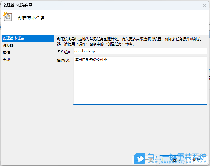Click the task scheduler clock icon
Viewport: 210px width, 166px height.
coord(7,17)
